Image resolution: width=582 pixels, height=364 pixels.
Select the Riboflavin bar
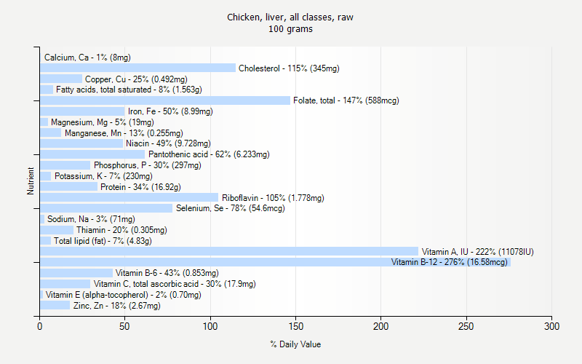coord(129,197)
